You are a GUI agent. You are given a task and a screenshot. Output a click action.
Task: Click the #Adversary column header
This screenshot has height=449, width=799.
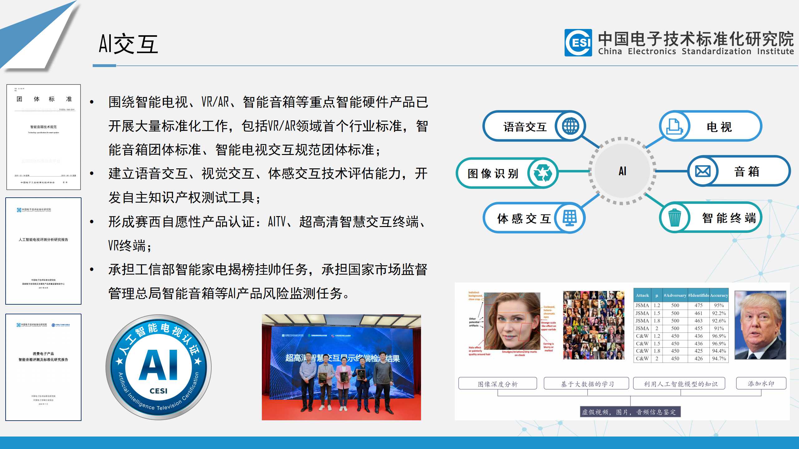click(x=675, y=295)
